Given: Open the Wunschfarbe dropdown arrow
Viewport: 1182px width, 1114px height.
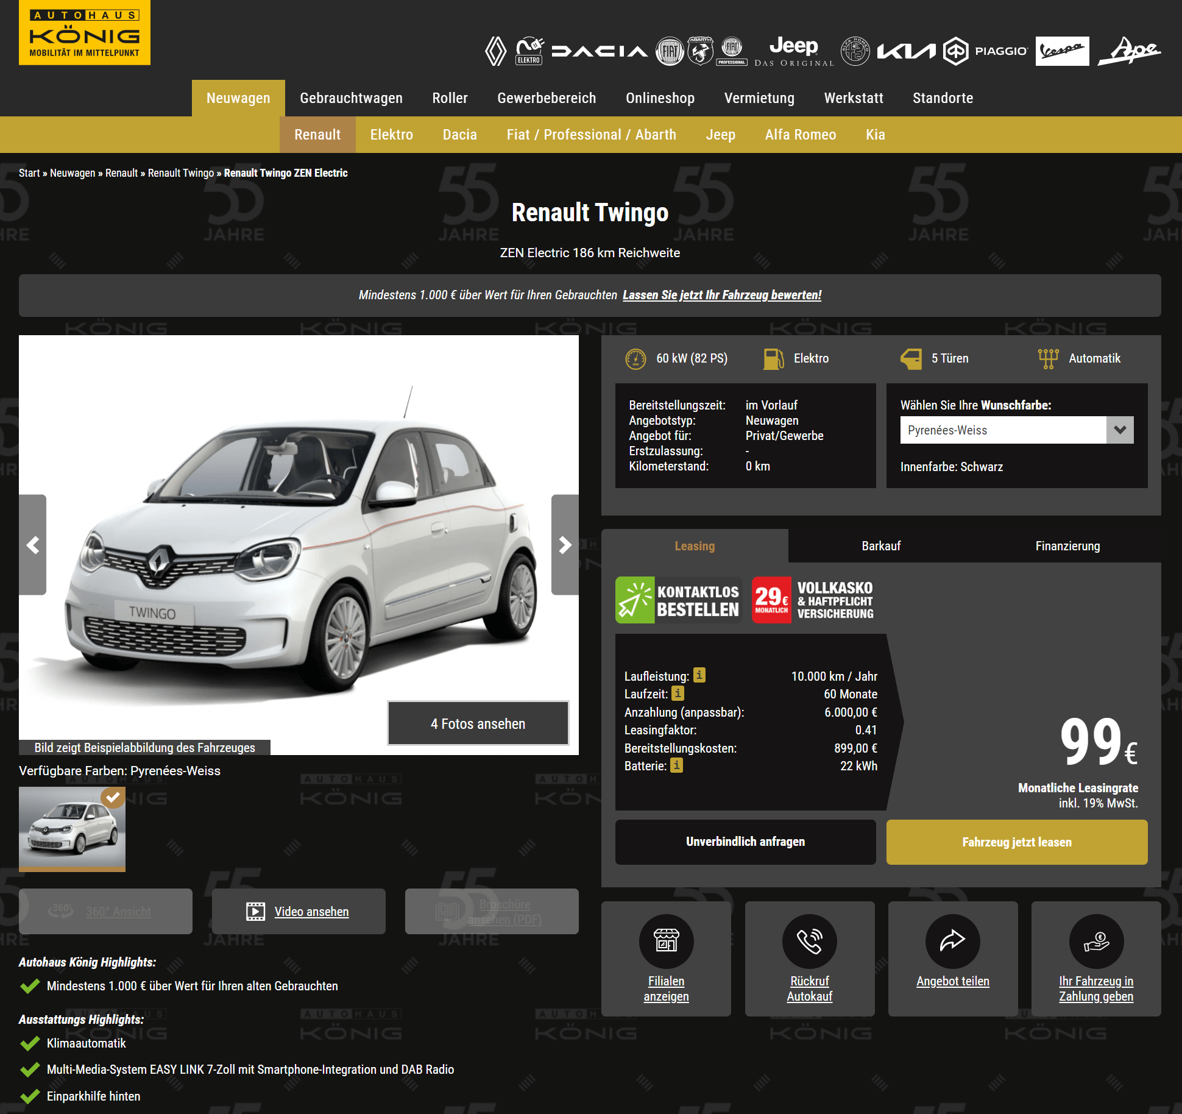Looking at the screenshot, I should [x=1120, y=430].
